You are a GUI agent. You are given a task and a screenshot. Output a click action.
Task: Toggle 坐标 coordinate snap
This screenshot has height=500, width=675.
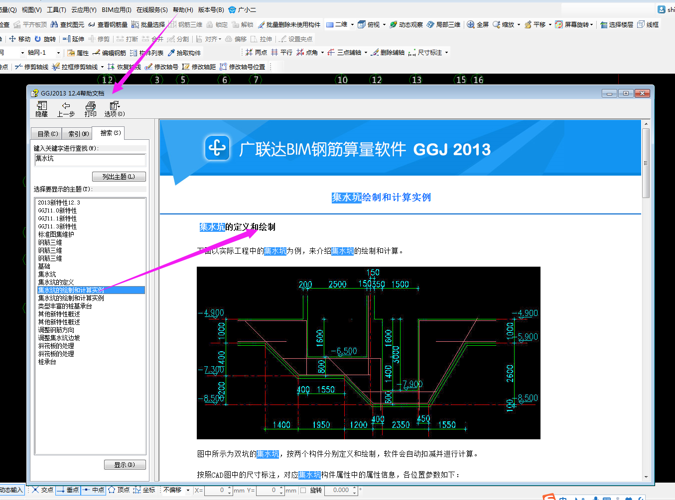144,490
